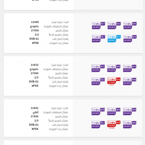Select the beIN Sports HD 10 logo

pos(114,68)
